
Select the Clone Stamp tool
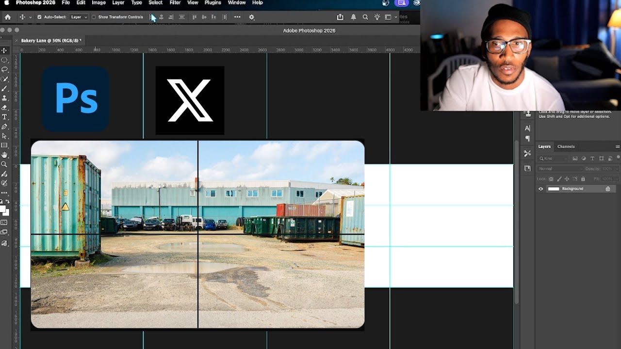4,98
